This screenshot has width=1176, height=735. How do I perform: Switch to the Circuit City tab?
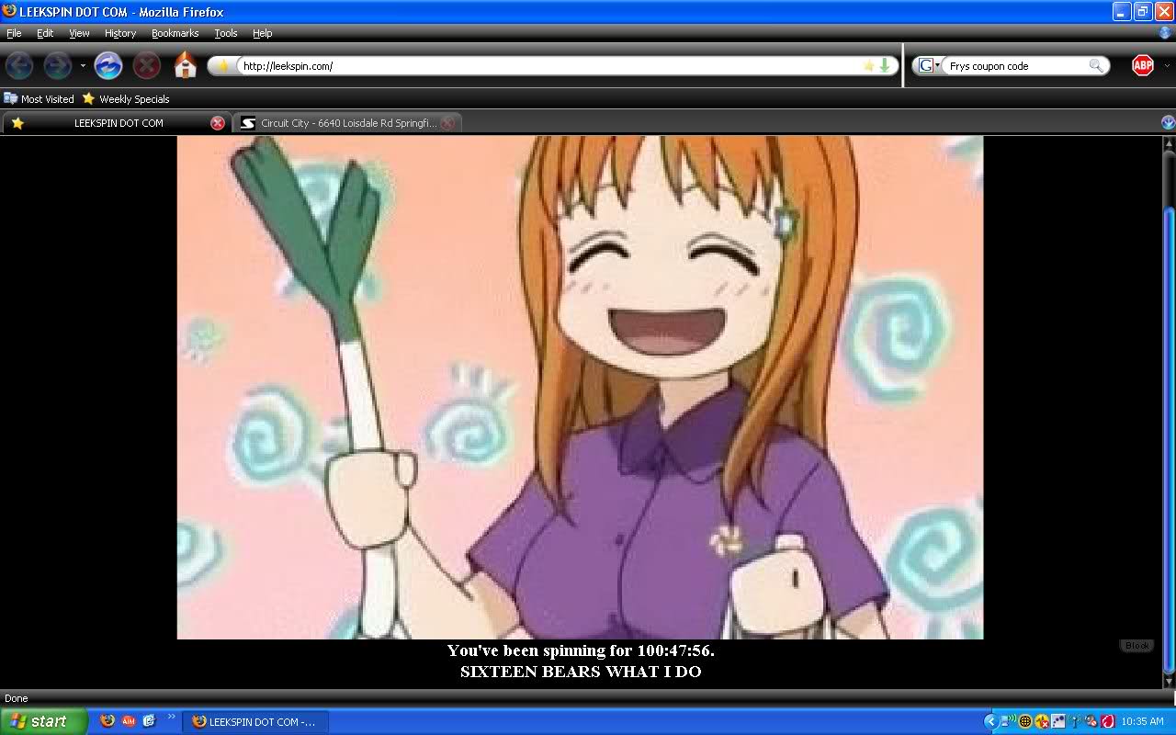[346, 123]
